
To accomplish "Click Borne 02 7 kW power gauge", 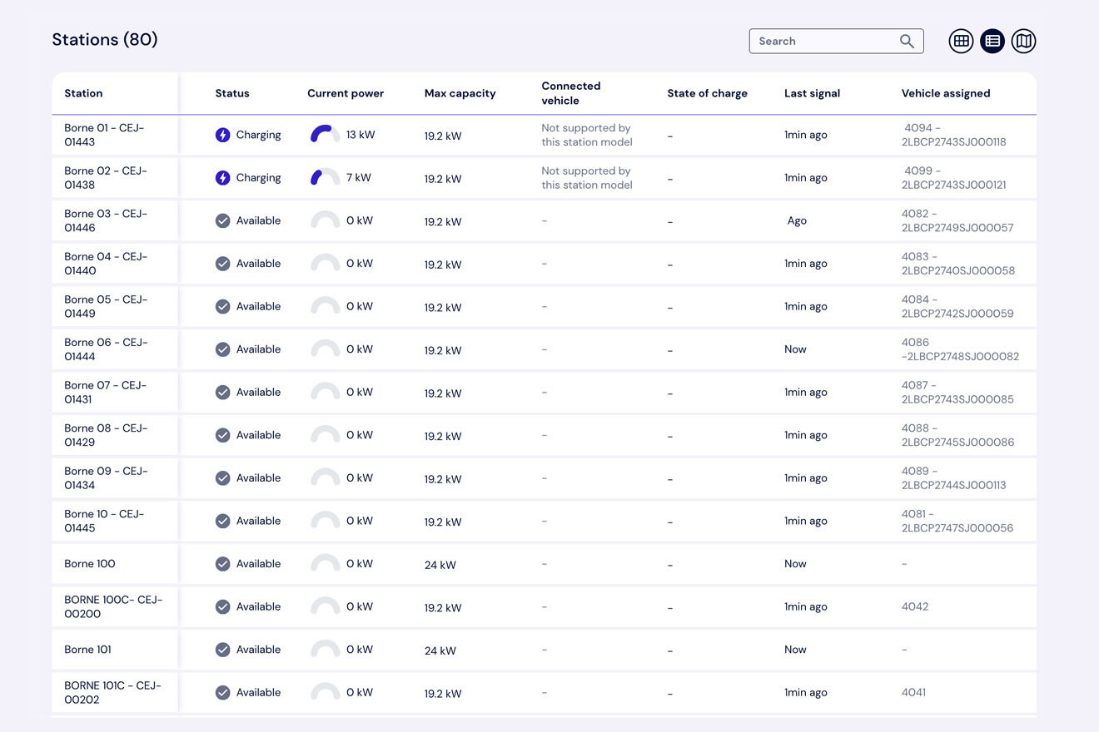I will [x=325, y=177].
